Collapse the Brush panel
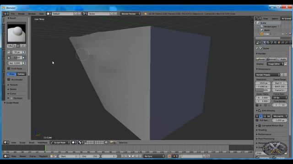293x164 pixels. pos(8,18)
